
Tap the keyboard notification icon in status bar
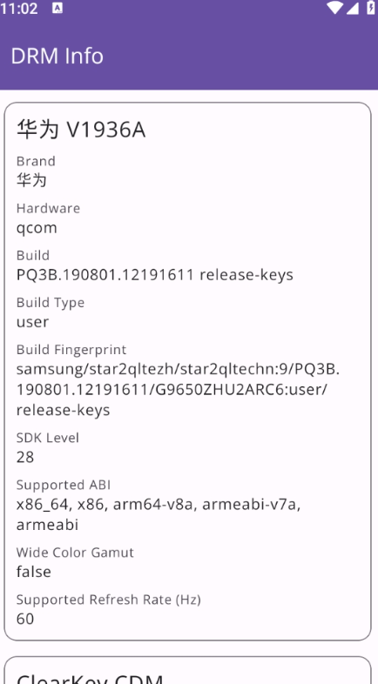57,8
